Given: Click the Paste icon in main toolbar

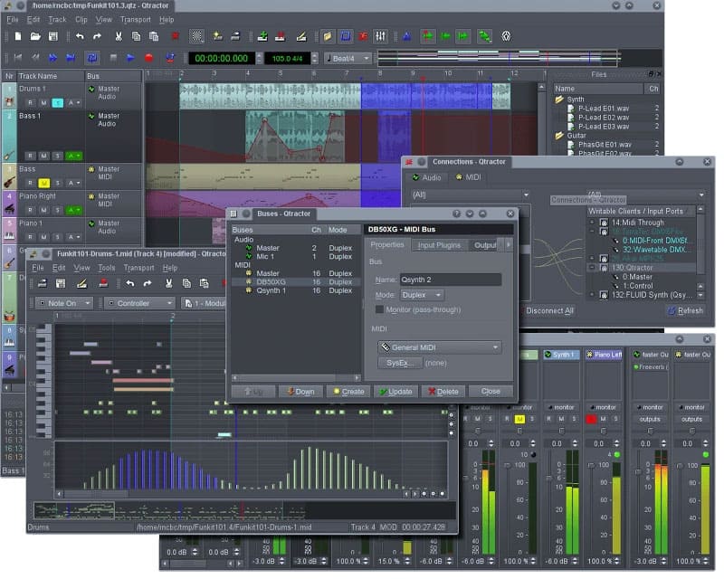Looking at the screenshot, I should (x=154, y=36).
